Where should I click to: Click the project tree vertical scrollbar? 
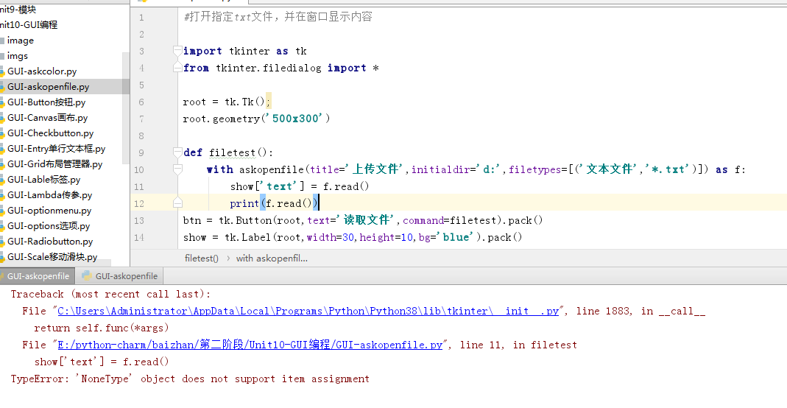coord(126,108)
